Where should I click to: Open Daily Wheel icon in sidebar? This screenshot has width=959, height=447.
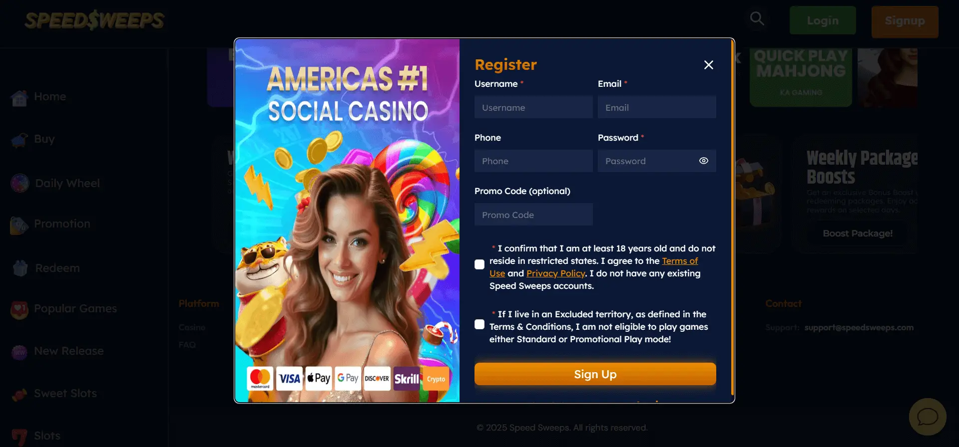(x=20, y=183)
